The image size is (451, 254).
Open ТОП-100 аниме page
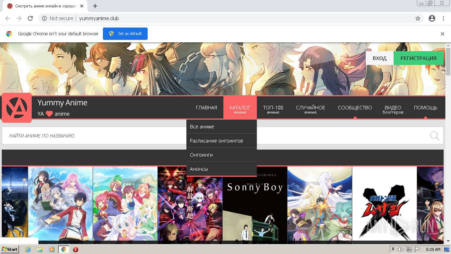(x=273, y=109)
